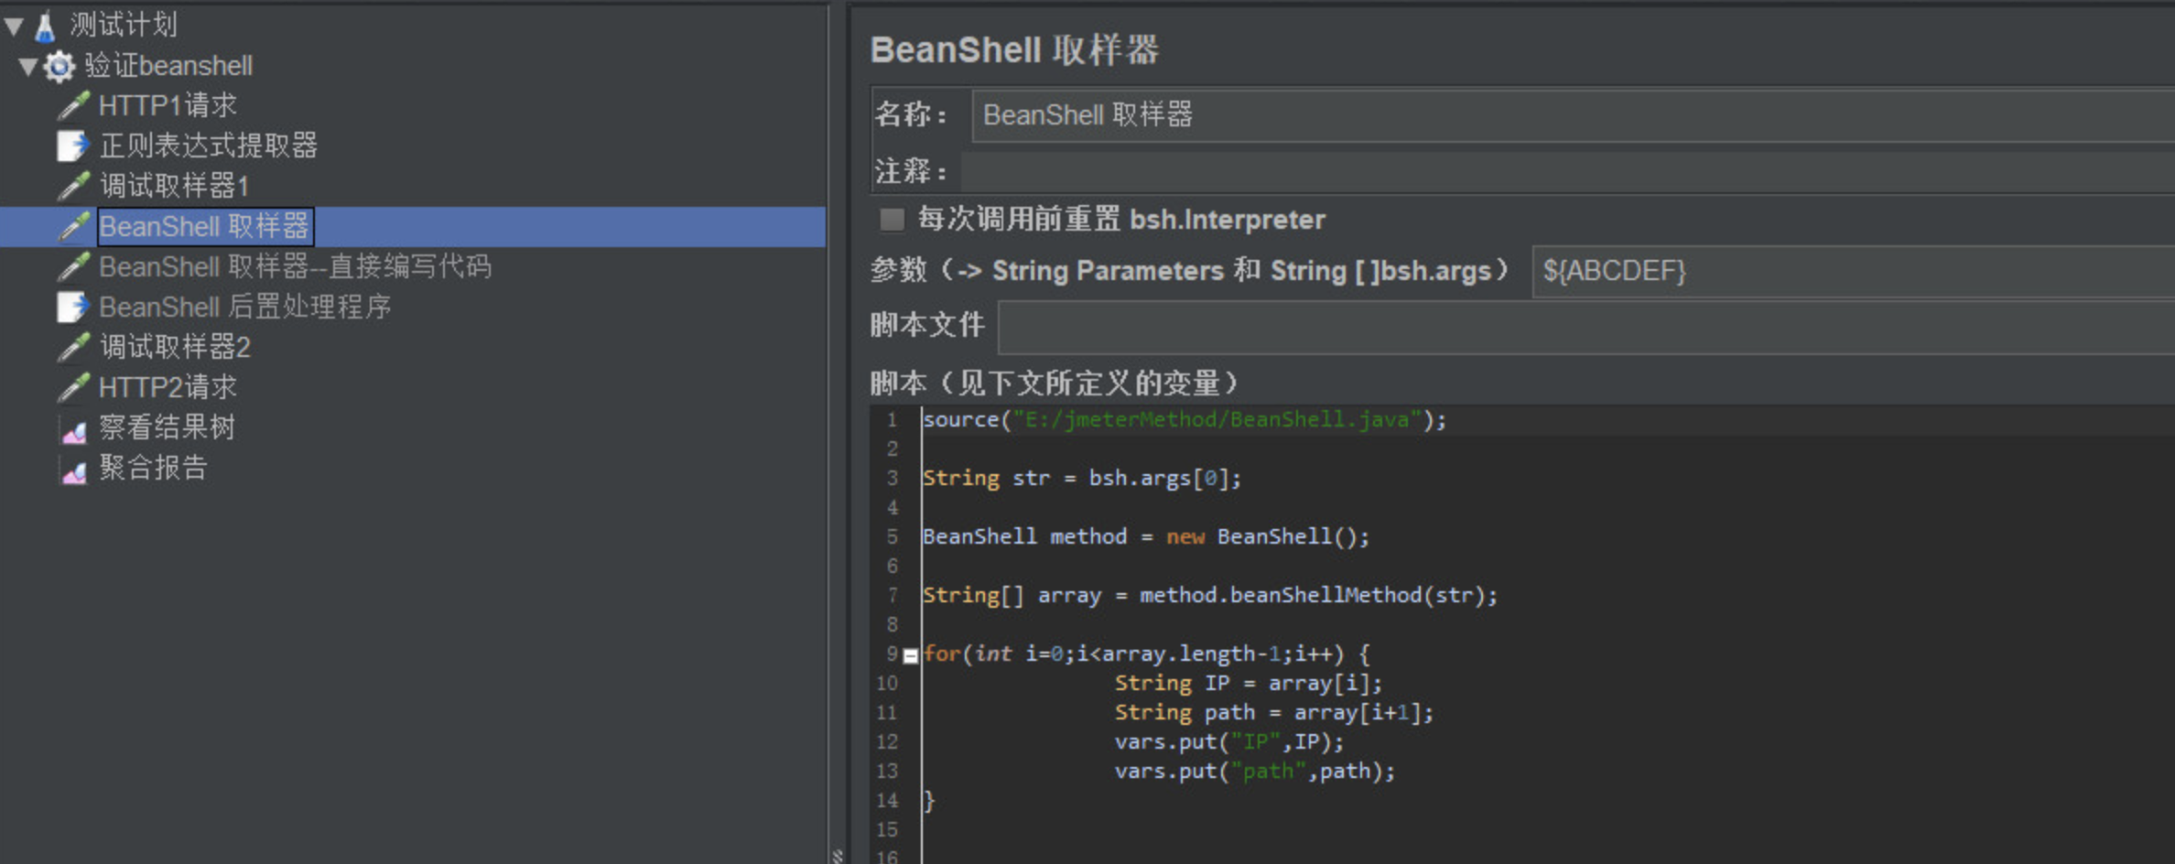Click the 脚本文件 script file field
This screenshot has height=864, width=2175.
tap(1586, 327)
